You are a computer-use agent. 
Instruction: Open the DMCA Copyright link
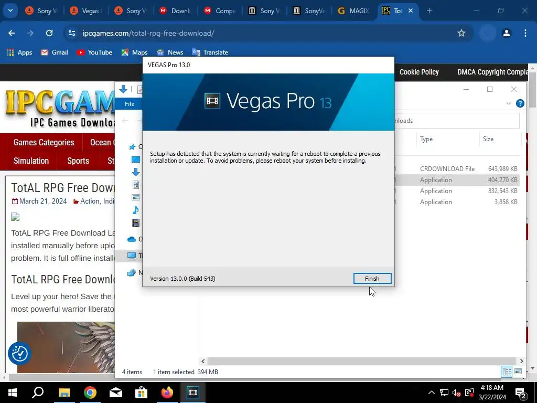(492, 72)
